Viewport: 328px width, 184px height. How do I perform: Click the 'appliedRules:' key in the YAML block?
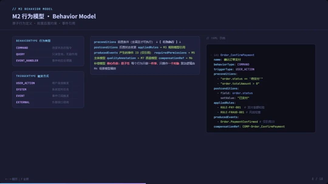pos(224,103)
